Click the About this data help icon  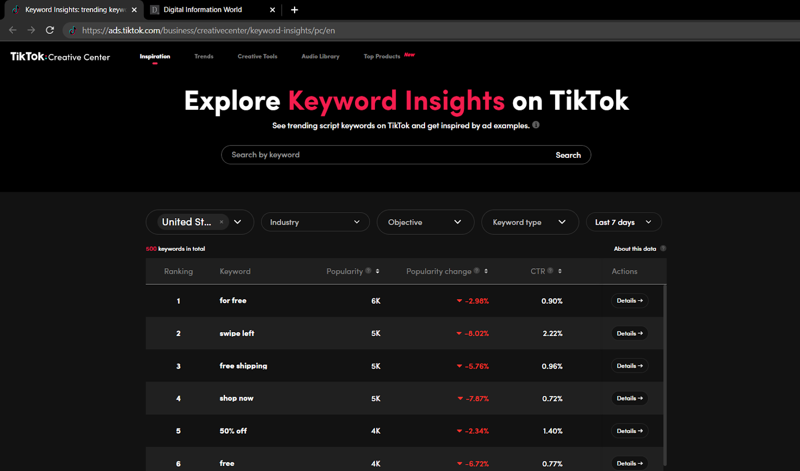point(663,248)
